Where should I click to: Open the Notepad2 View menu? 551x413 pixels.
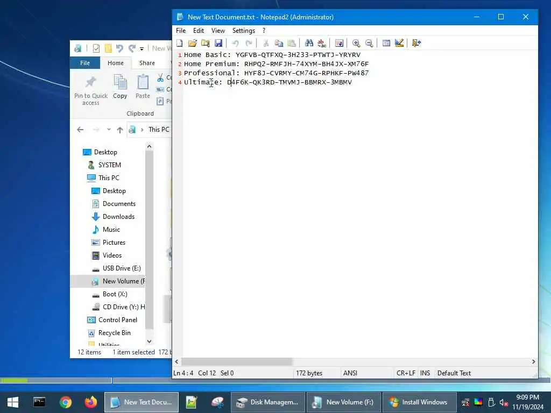[218, 31]
